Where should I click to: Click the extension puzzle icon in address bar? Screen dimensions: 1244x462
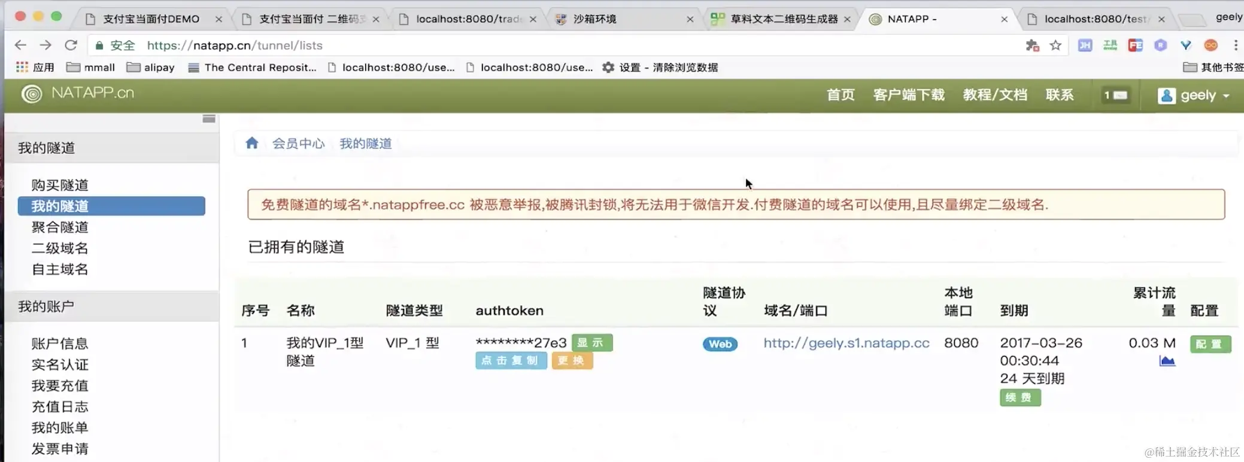[x=1032, y=45]
